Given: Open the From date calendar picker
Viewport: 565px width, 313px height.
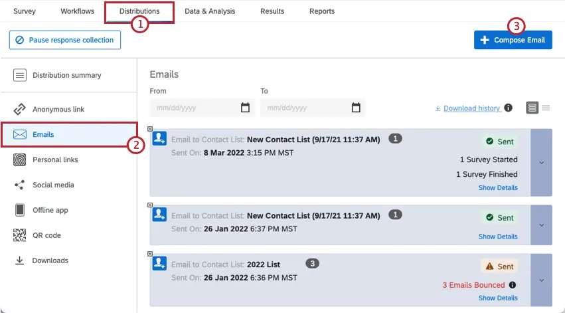Looking at the screenshot, I should click(x=246, y=108).
